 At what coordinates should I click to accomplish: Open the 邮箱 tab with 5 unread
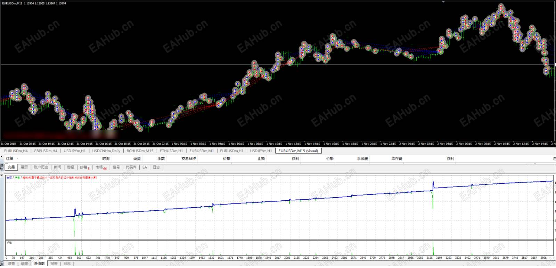[x=84, y=167]
